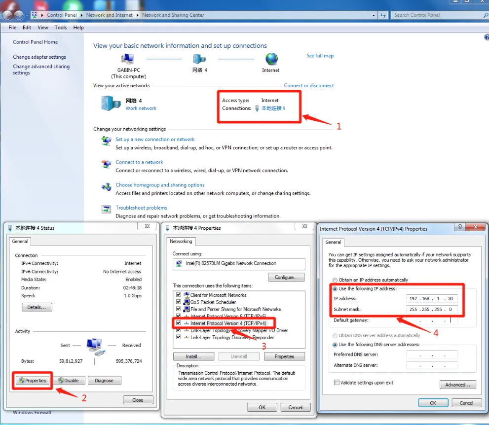Open the View menu
Image resolution: width=489 pixels, height=425 pixels.
43,28
